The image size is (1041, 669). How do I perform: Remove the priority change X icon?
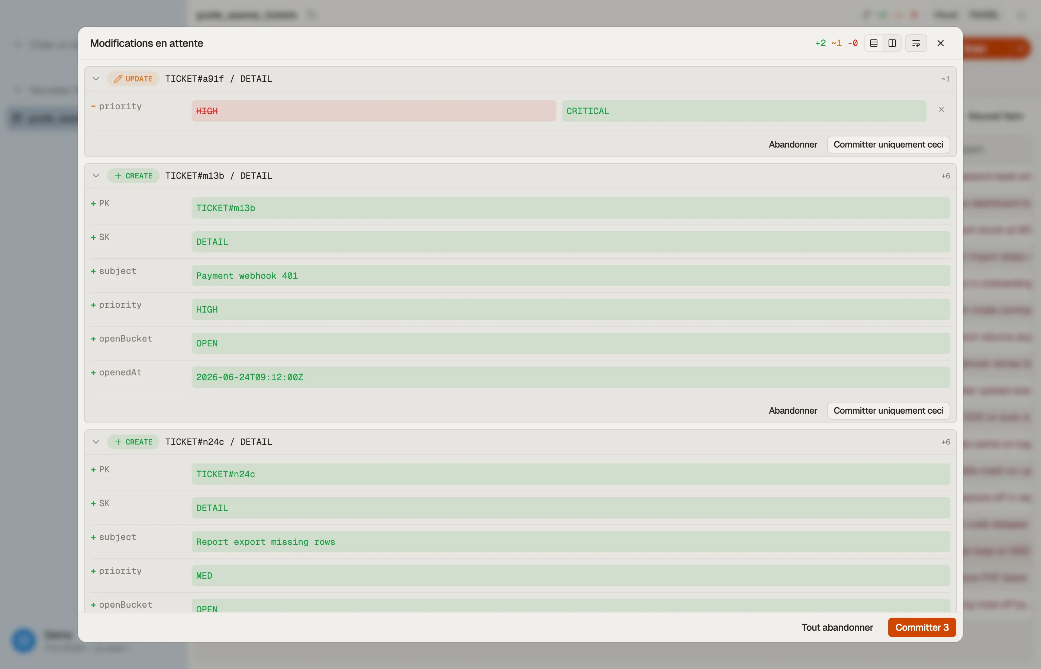(941, 110)
